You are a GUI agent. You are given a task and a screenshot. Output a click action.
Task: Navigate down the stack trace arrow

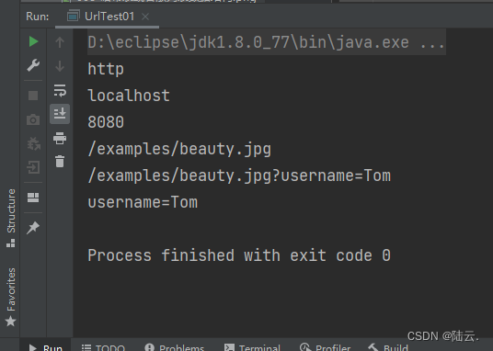pos(60,66)
